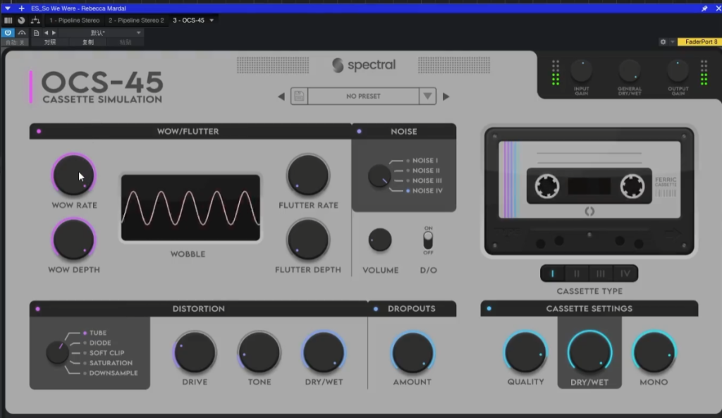The height and width of the screenshot is (418, 722).
Task: Click the 复制 copy button
Action: 87,42
